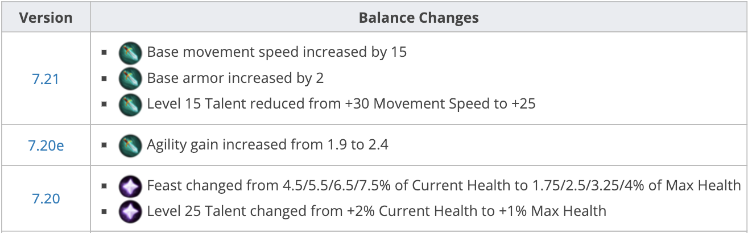Click the hero icon beside Base movement speed
The image size is (748, 233).
pyautogui.click(x=130, y=53)
